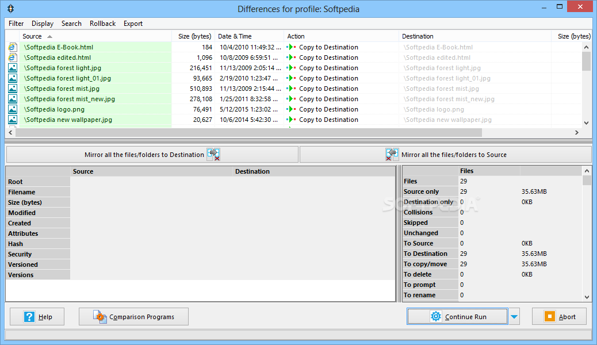Screen dimensions: 597x345
Task: Click copy arrow icon for forest mist.jpg row
Action: click(x=291, y=89)
